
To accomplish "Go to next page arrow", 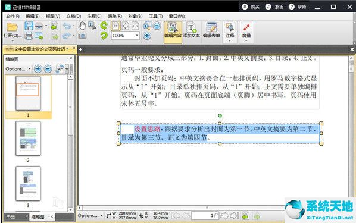I will click(224, 216).
